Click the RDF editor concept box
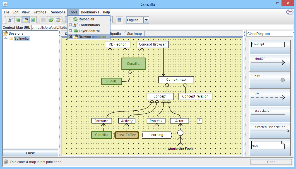The width and height of the screenshot is (296, 169). [117, 44]
